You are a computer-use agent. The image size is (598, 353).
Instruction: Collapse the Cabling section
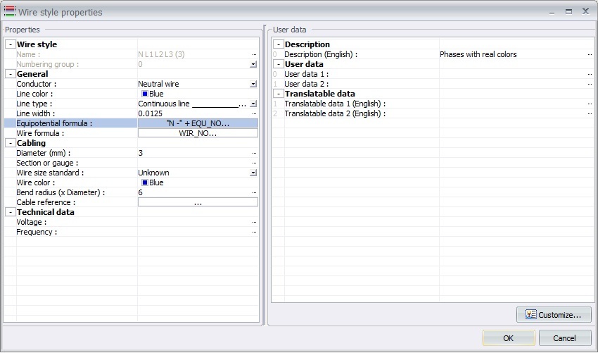click(x=10, y=143)
